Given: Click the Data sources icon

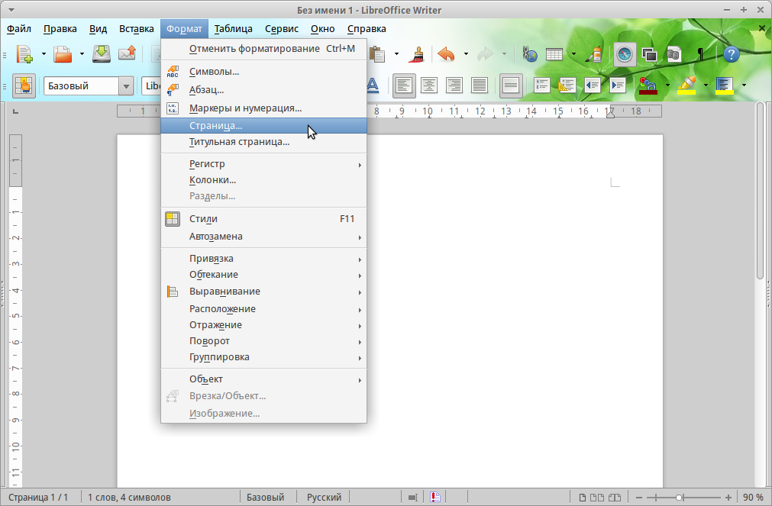Looking at the screenshot, I should coord(673,53).
